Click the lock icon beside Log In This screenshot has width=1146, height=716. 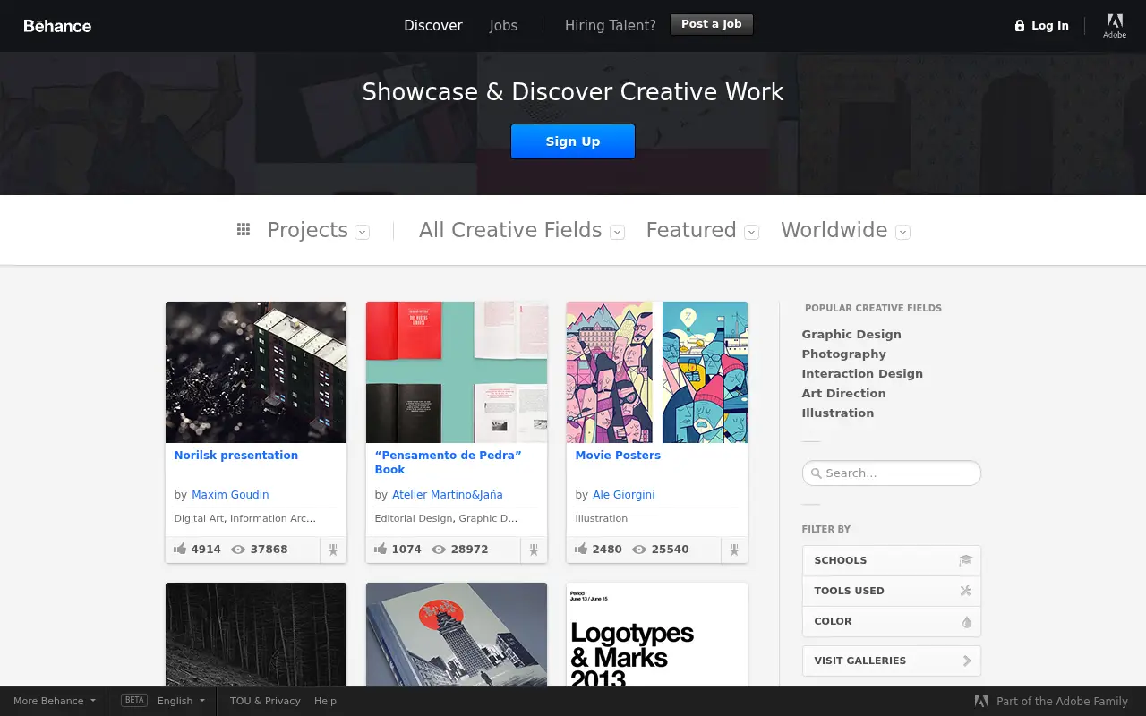click(x=1019, y=26)
